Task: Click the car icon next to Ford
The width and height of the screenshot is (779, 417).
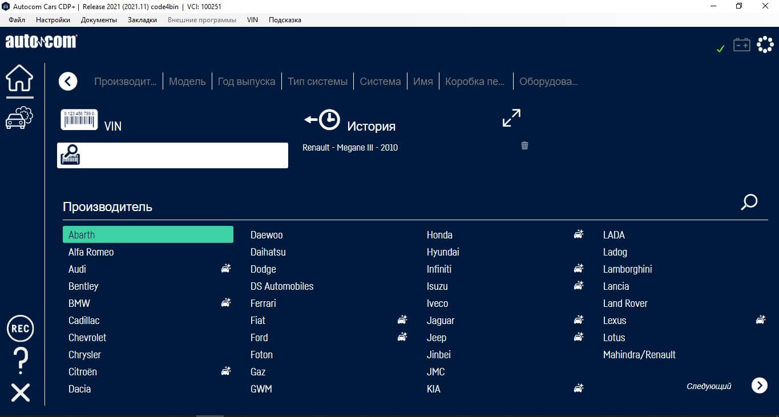Action: point(402,337)
